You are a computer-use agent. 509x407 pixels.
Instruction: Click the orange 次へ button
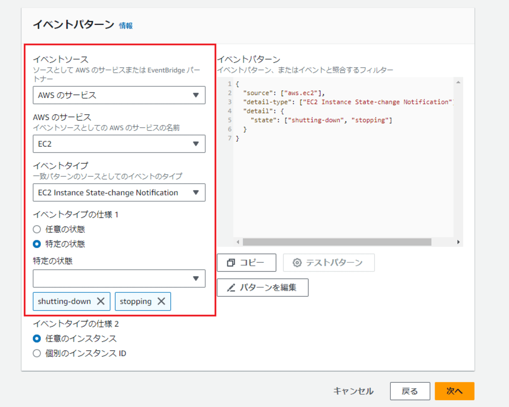[455, 391]
